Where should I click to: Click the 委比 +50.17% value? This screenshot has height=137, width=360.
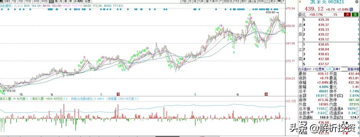(x=316, y=15)
